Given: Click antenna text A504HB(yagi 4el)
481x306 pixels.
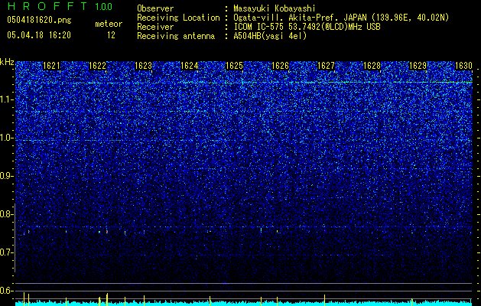Looking at the screenshot, I should click(270, 36).
